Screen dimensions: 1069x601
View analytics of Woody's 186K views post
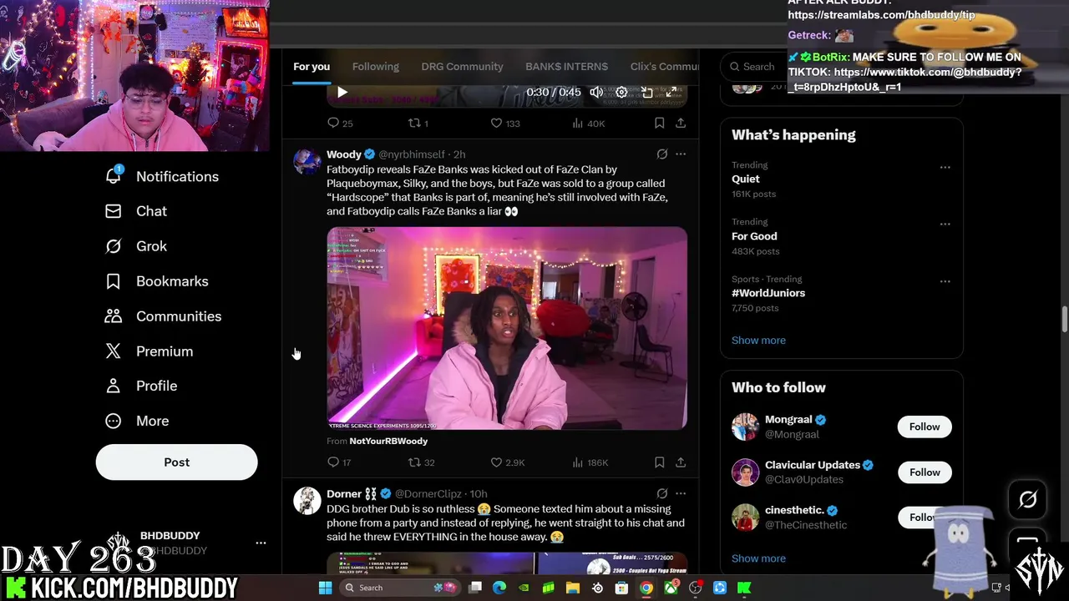590,462
